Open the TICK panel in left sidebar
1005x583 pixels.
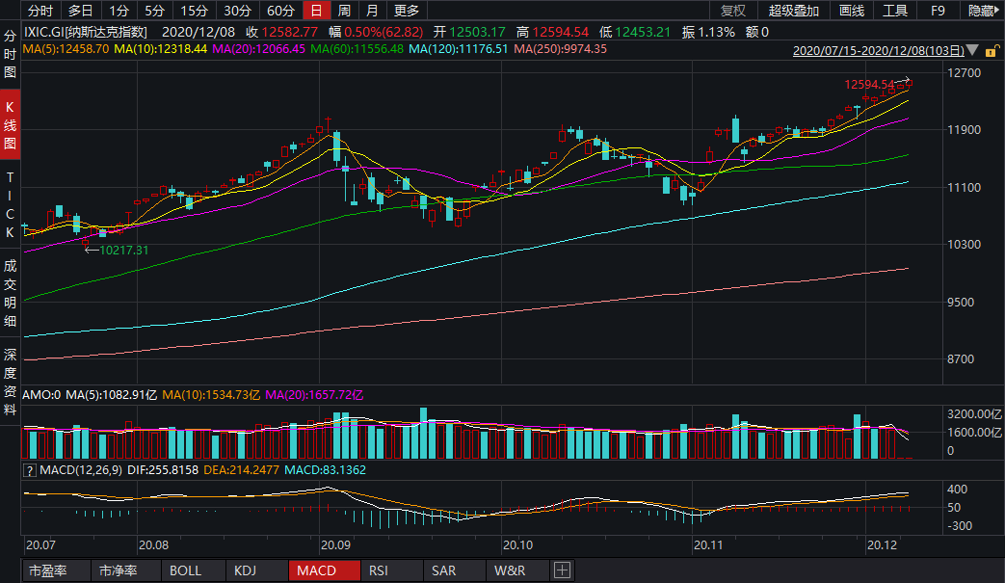tap(10, 205)
